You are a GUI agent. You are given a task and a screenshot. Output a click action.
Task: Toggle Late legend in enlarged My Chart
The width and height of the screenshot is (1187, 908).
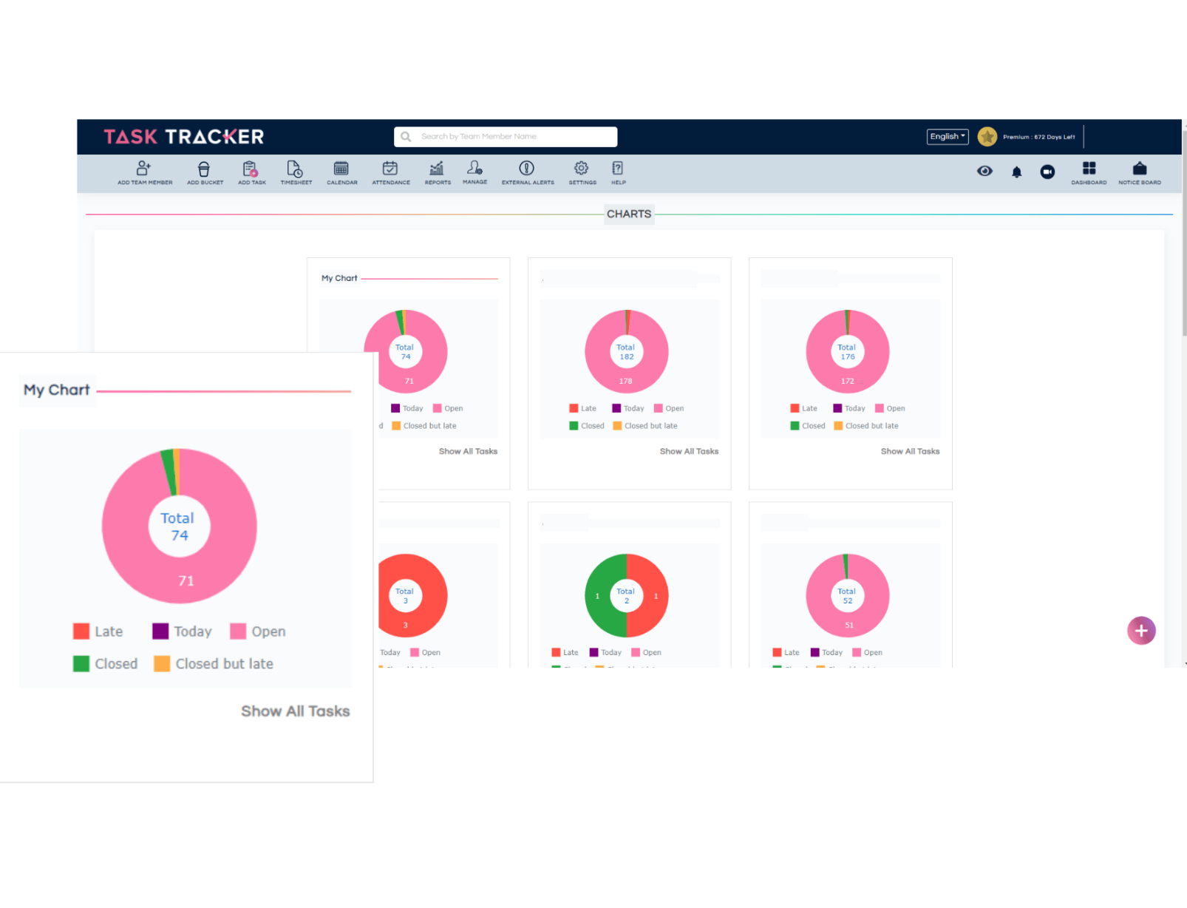[x=98, y=631]
